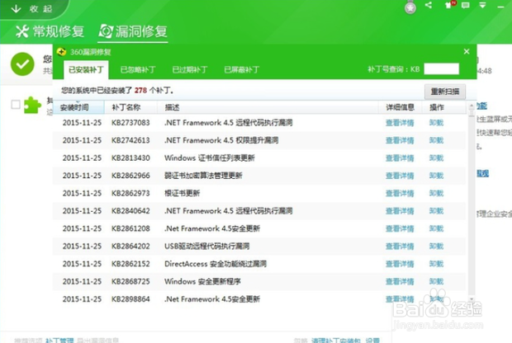Select the DirectAccess 安全功能绕过漏洞 description

tap(216, 264)
